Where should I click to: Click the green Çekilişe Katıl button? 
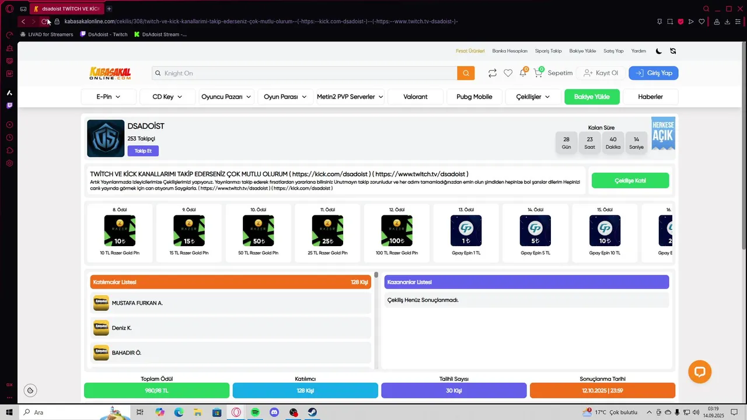630,181
